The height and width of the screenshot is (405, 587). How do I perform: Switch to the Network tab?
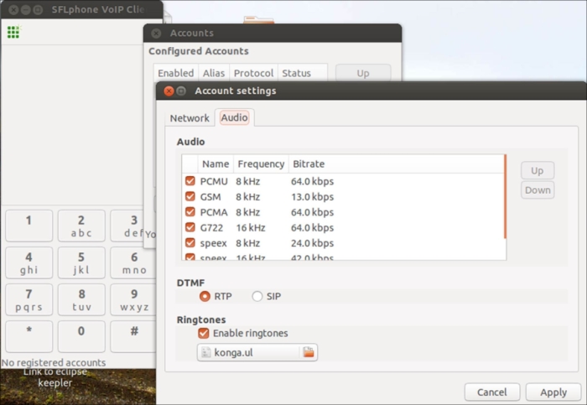[x=190, y=118]
